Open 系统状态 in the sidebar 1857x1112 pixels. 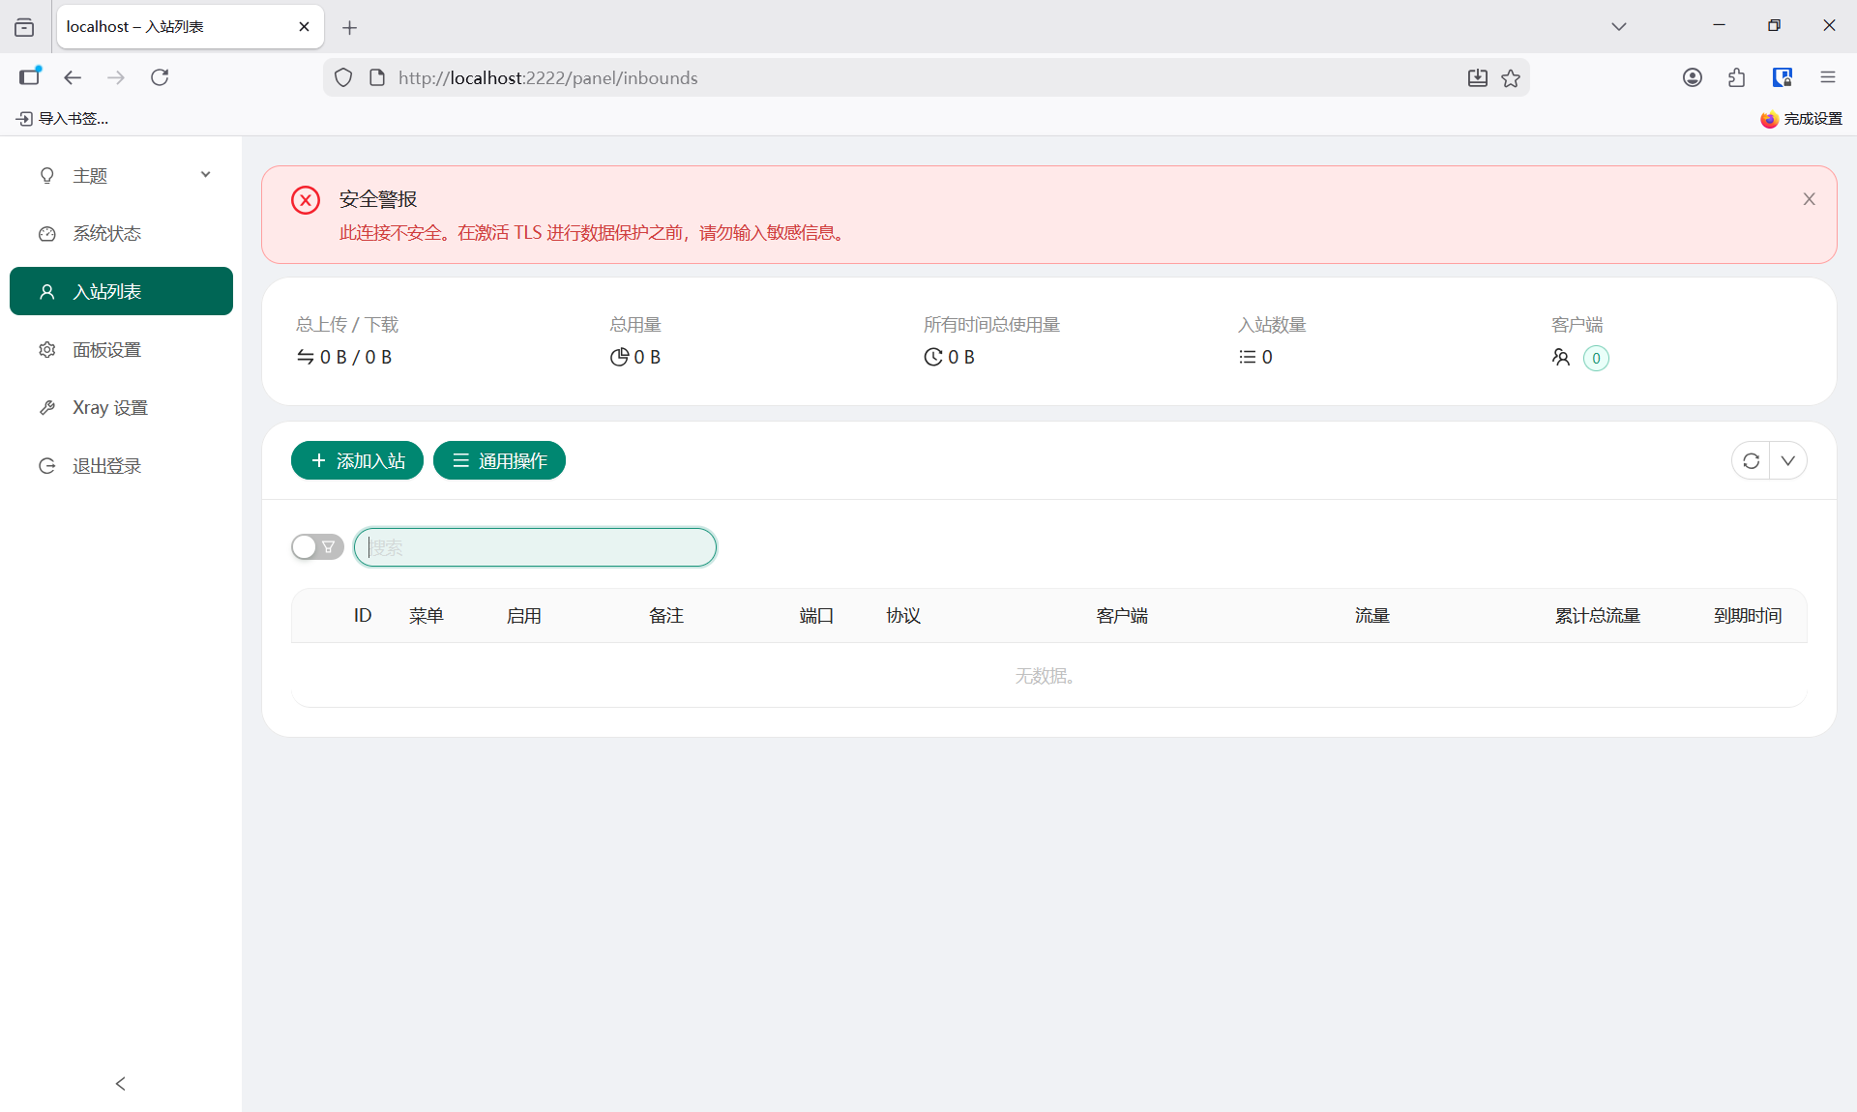106,234
